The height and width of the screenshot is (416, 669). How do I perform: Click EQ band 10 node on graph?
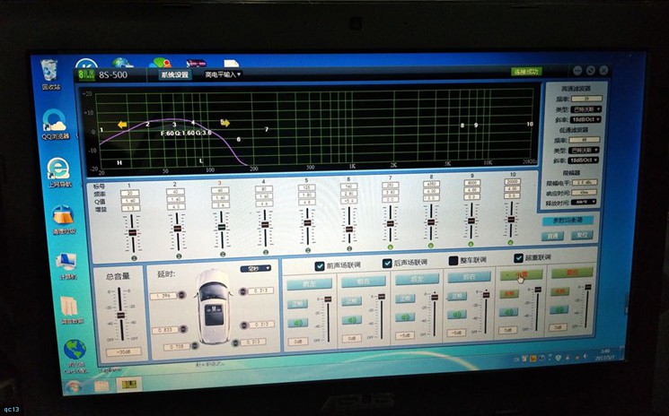pyautogui.click(x=530, y=124)
